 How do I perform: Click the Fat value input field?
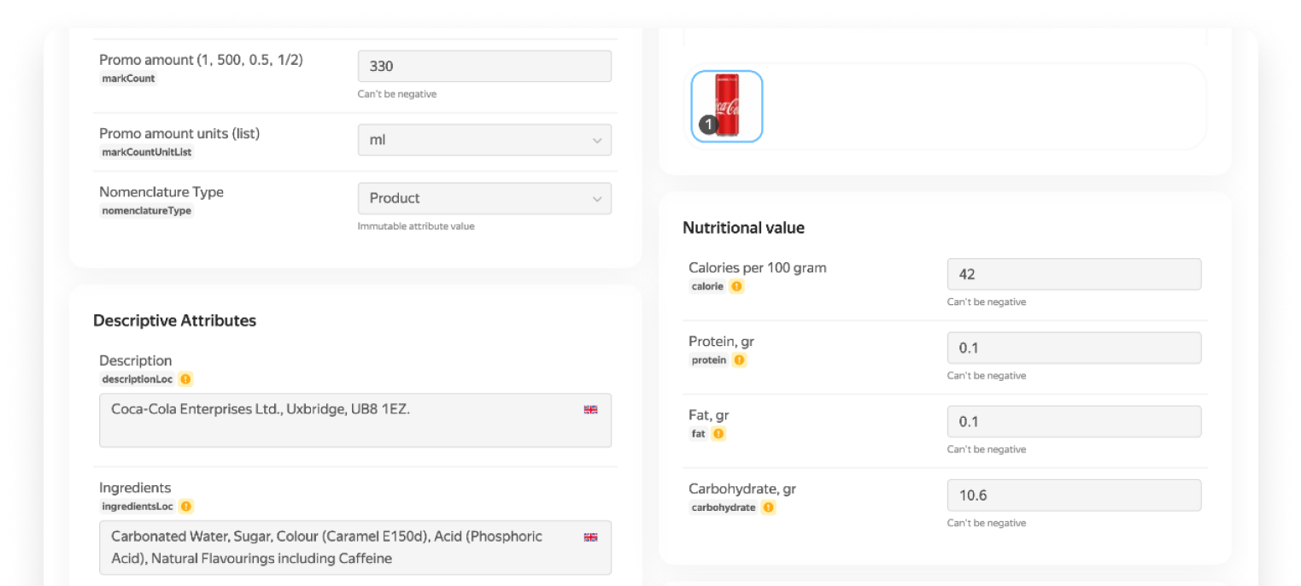pos(1074,421)
